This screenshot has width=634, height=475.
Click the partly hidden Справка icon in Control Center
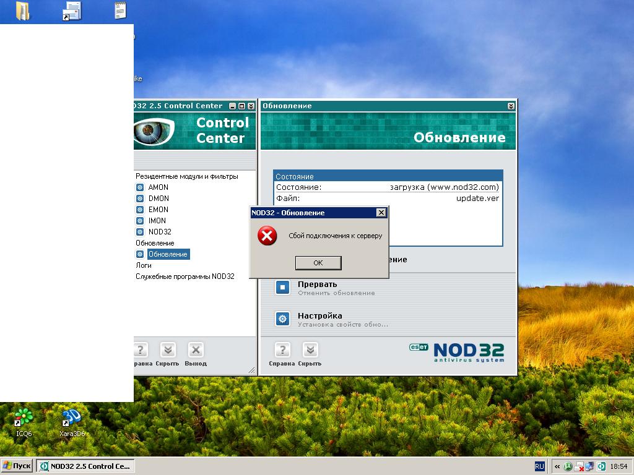(x=141, y=350)
